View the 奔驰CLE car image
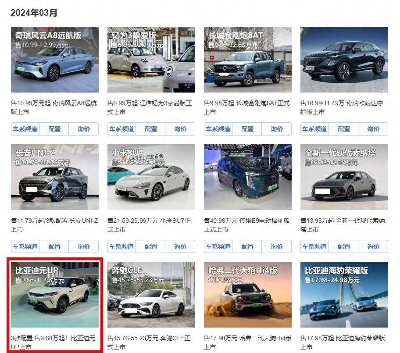400x353 pixels. tap(151, 295)
